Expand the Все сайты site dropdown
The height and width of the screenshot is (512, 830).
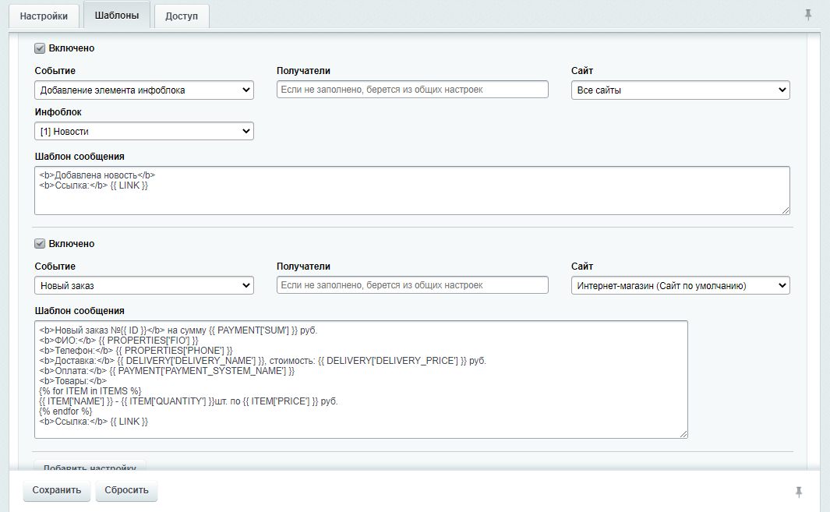click(680, 90)
